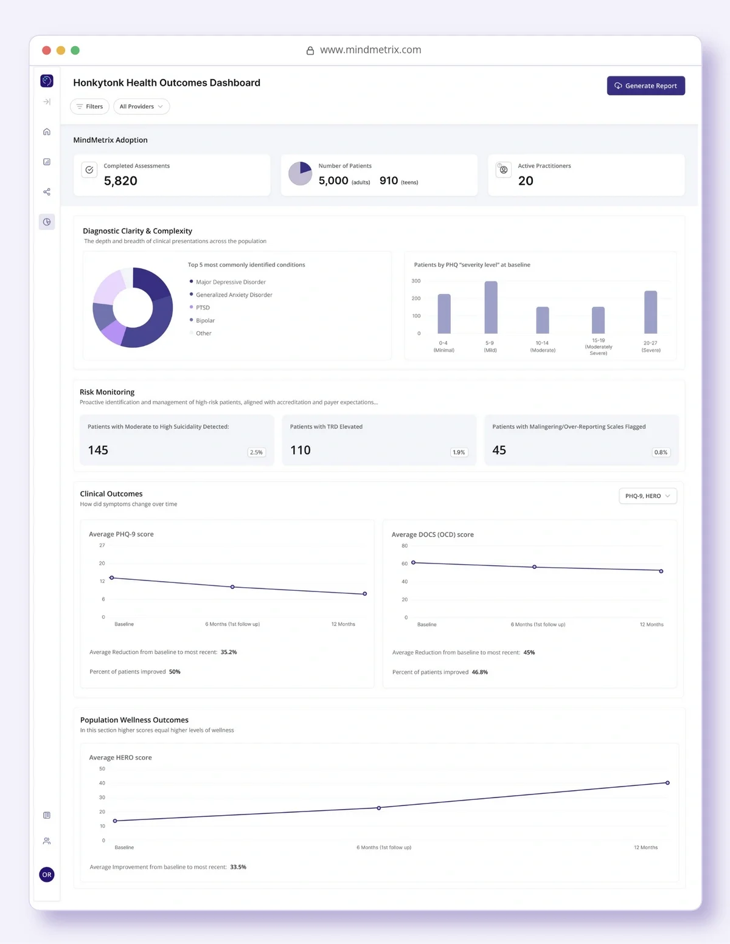Click the yellow minimize window button

point(61,50)
